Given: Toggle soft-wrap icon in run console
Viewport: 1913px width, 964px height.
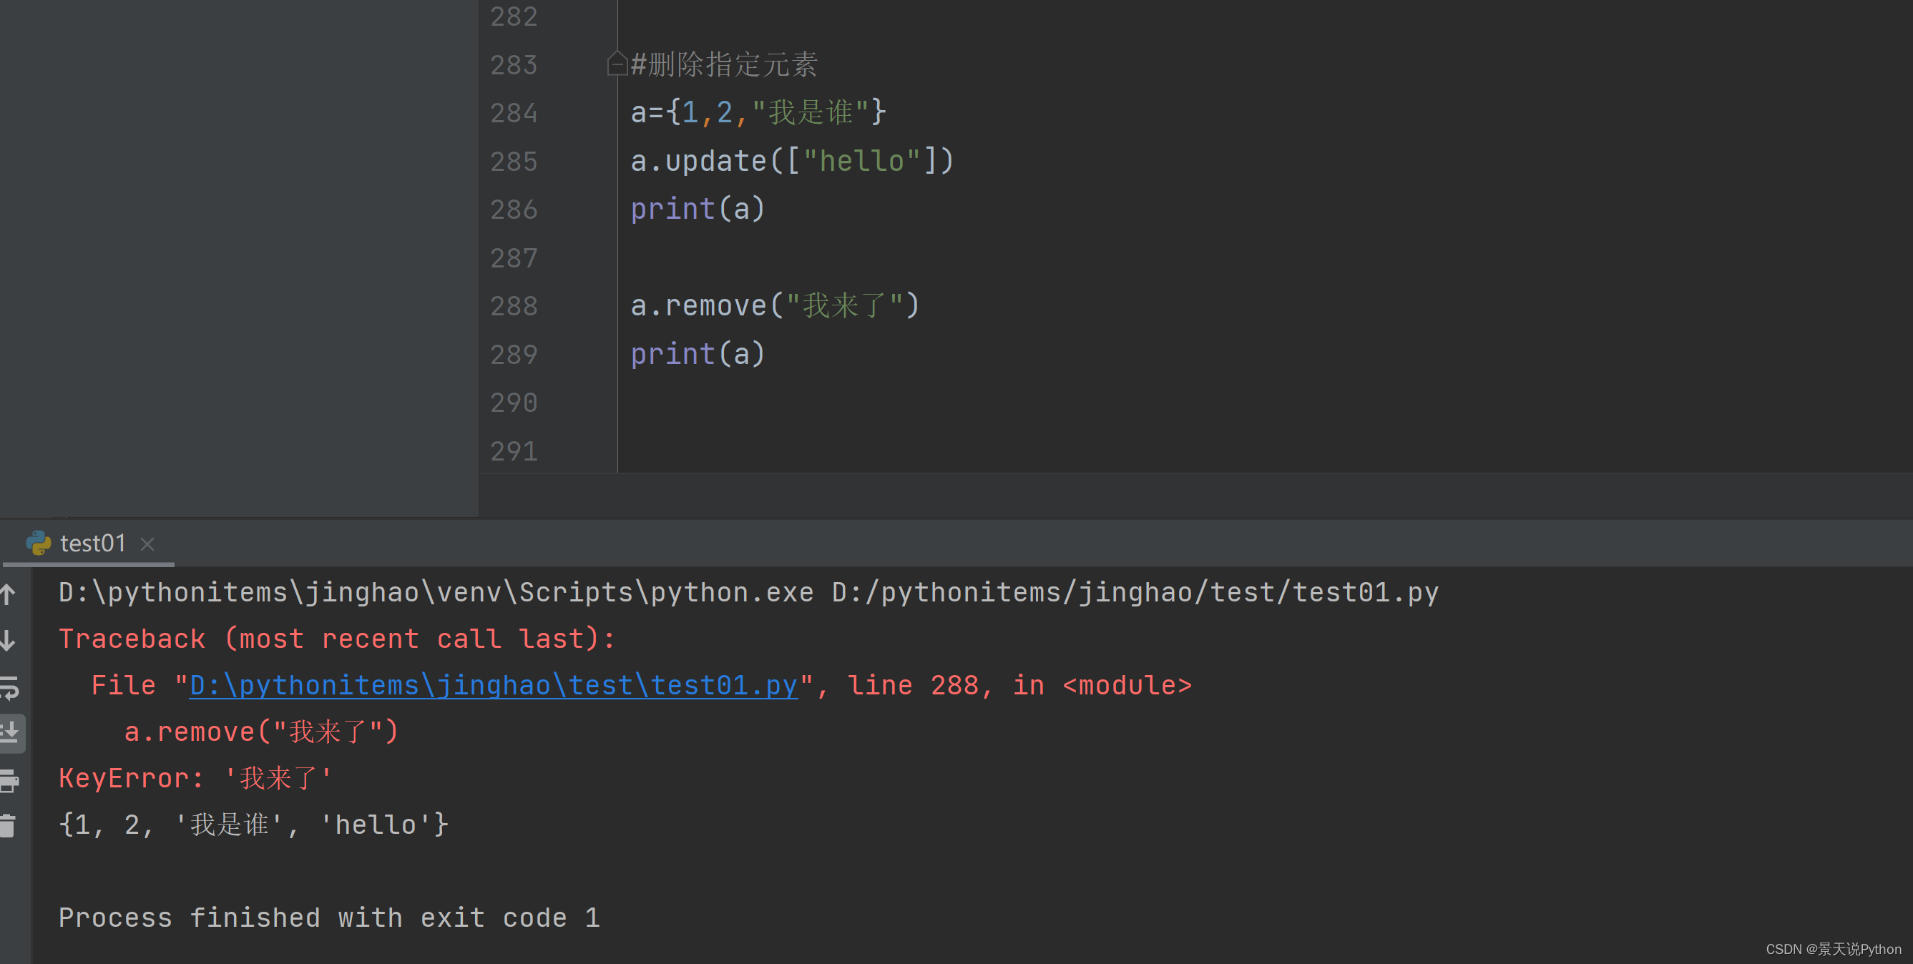Looking at the screenshot, I should 9,688.
